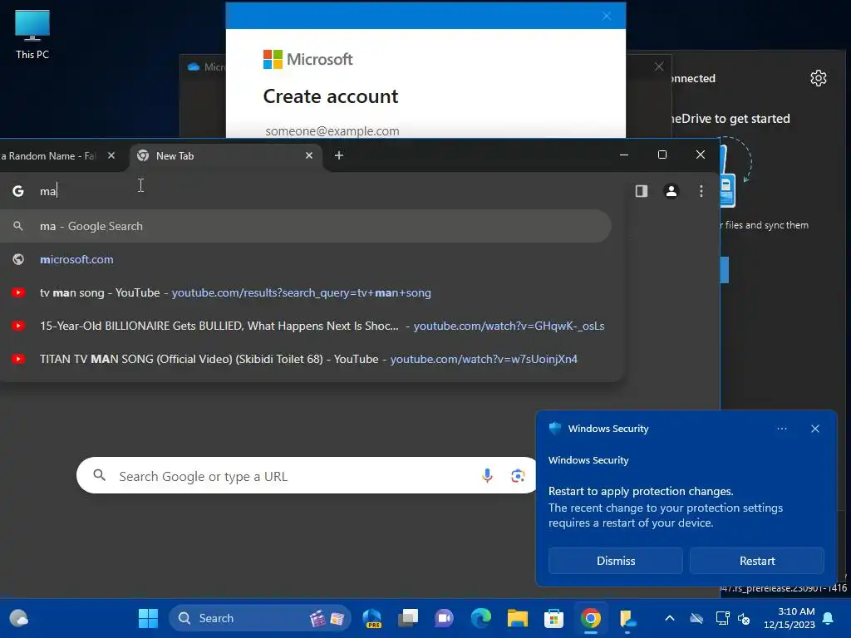
Task: Add a new Chrome tab
Action: pos(339,155)
